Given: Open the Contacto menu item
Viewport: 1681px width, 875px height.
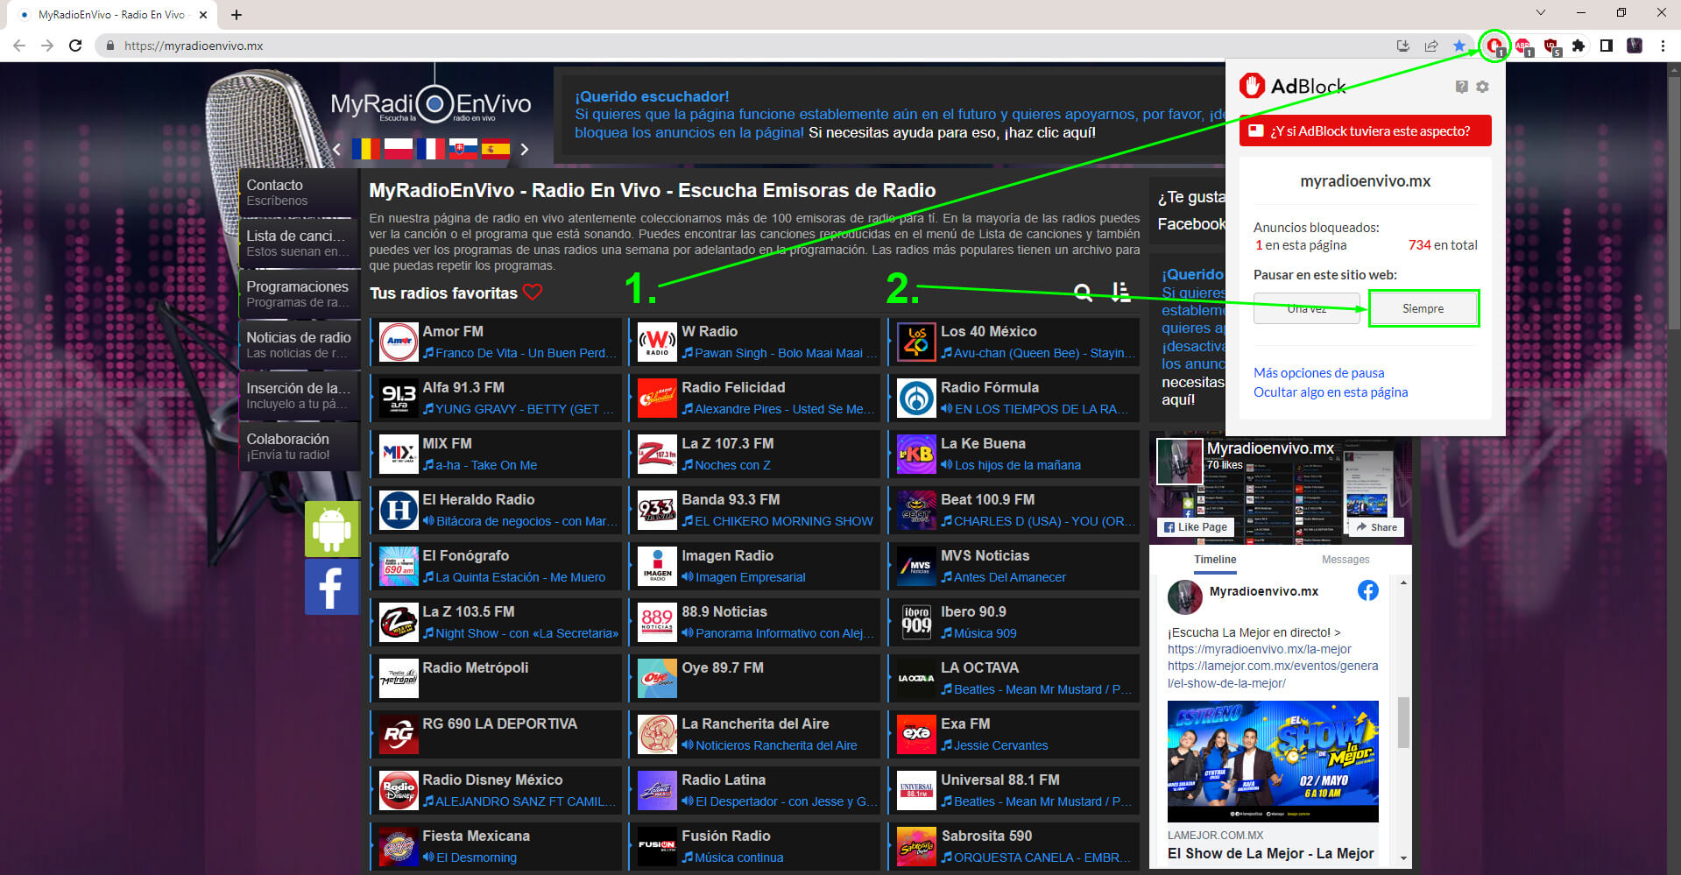Looking at the screenshot, I should coord(299,193).
